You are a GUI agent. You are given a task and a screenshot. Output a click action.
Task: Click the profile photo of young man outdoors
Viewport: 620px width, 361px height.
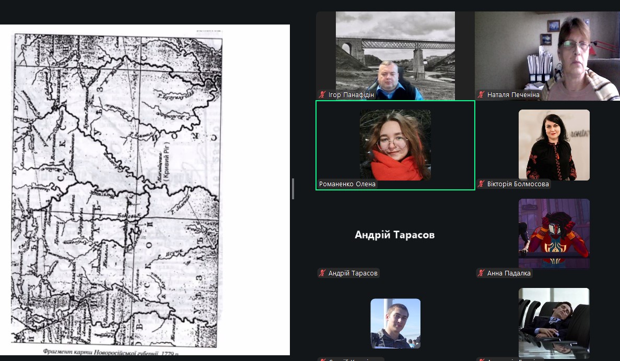click(x=395, y=323)
